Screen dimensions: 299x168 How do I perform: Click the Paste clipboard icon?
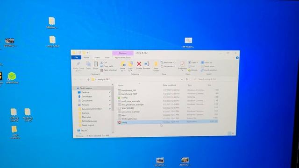(96, 65)
